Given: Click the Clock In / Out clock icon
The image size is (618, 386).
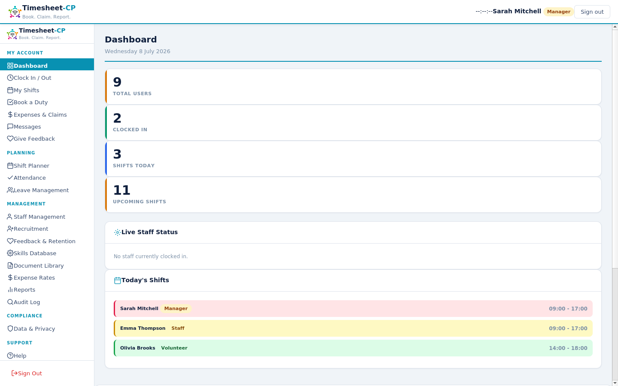Looking at the screenshot, I should [10, 78].
